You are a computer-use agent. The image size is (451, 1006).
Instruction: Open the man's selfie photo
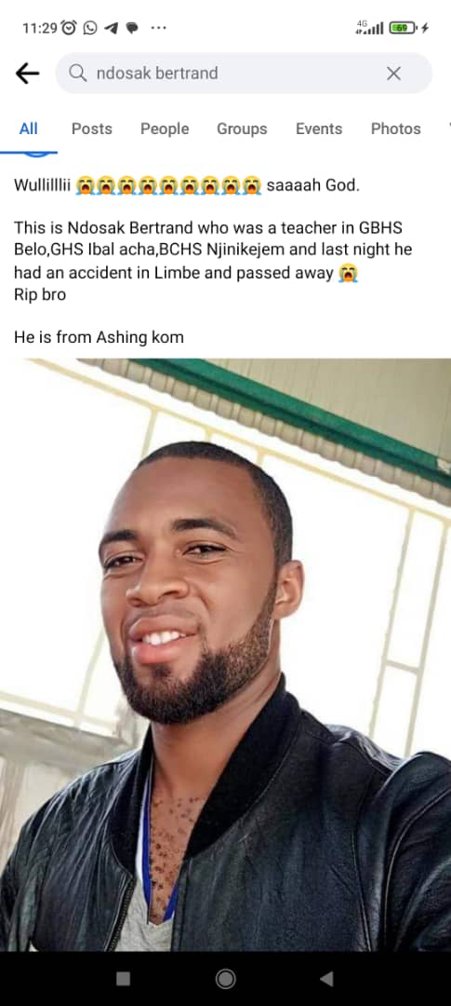pos(225,655)
